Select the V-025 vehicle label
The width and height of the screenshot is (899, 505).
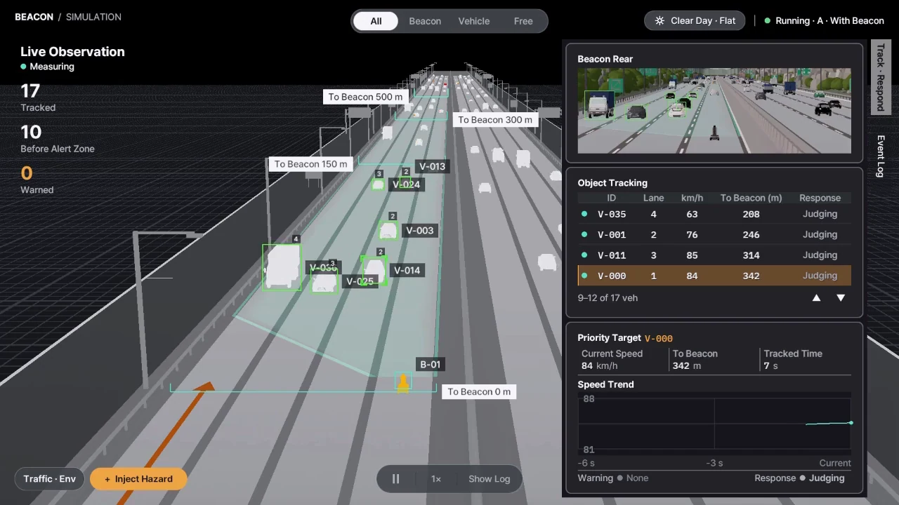[x=360, y=281]
